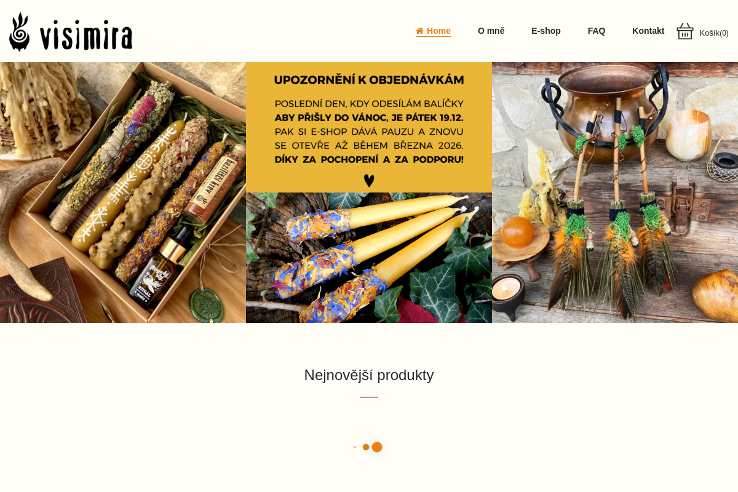This screenshot has height=492, width=738.
Task: Click the black heart in the yellow notice
Action: (x=369, y=181)
